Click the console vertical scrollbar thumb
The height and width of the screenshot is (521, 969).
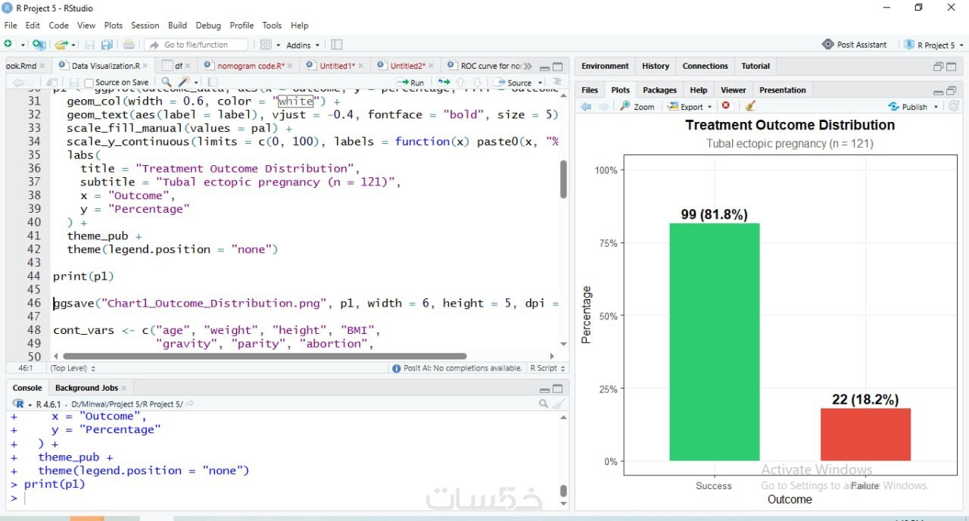click(x=563, y=490)
